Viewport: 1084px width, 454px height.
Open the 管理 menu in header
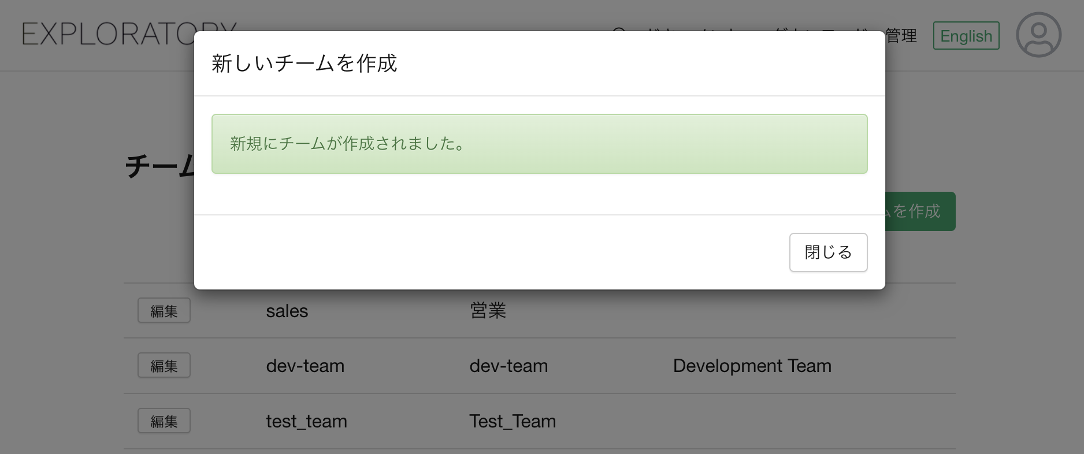point(901,36)
